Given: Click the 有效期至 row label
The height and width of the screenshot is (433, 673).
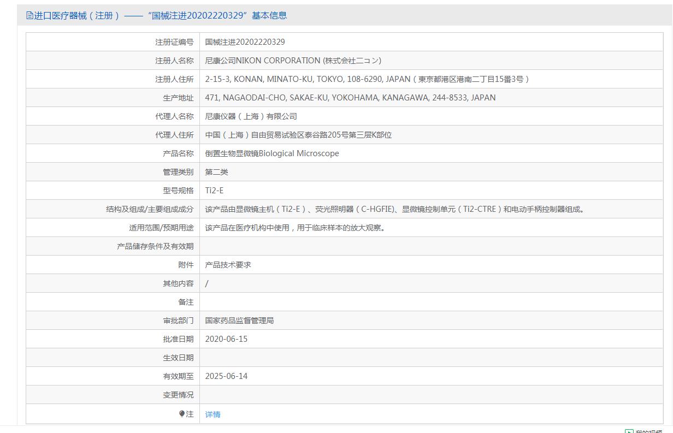Looking at the screenshot, I should point(178,376).
